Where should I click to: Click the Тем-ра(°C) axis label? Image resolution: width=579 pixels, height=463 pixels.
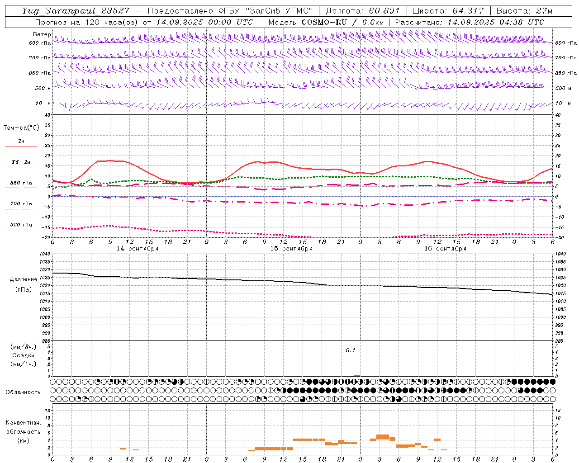[x=21, y=128]
